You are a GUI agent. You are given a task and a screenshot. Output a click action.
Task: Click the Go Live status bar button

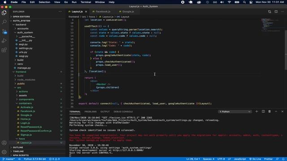point(255,159)
